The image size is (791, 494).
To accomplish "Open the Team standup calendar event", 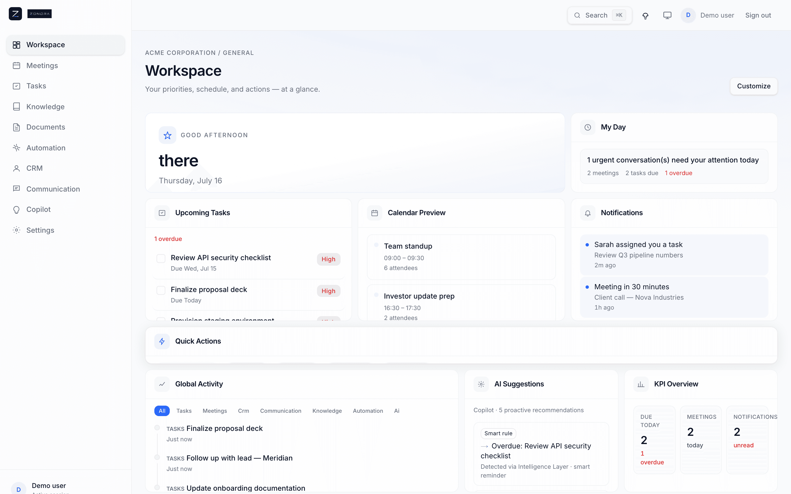I will pos(461,257).
